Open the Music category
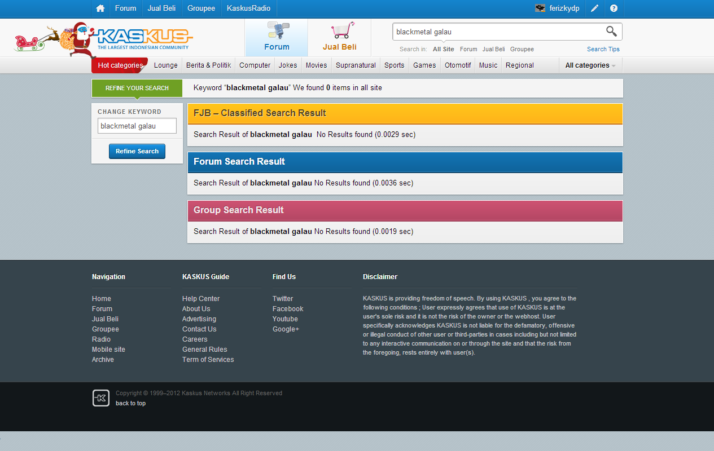Screen dimensions: 714x451 [x=488, y=65]
